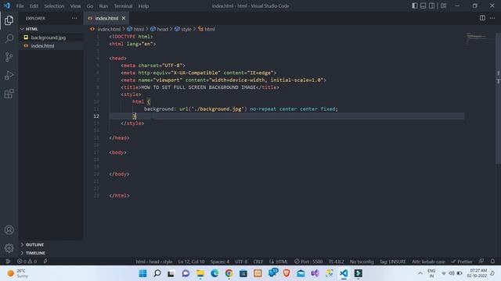Open Brave browser from taskbar
Screen dimensions: 501x281
click(287, 273)
